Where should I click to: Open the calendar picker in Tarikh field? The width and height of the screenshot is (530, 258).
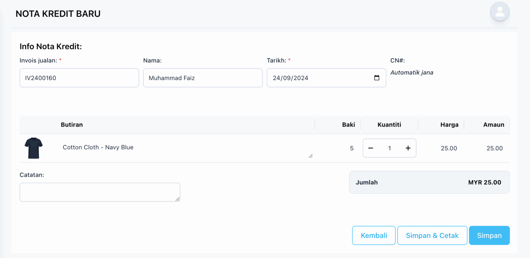[377, 78]
